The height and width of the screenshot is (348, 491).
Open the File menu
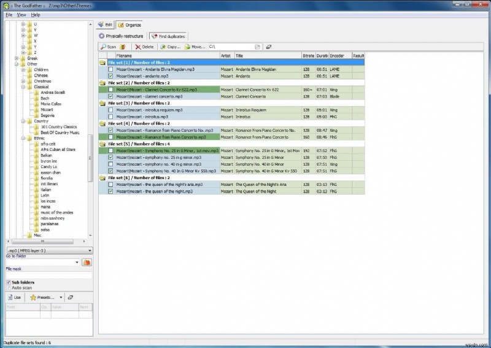(x=9, y=15)
